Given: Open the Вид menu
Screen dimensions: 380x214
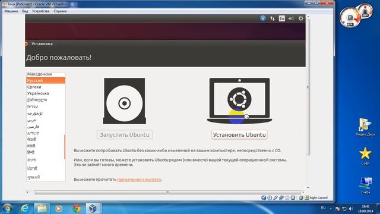Looking at the screenshot, I should coord(25,11).
